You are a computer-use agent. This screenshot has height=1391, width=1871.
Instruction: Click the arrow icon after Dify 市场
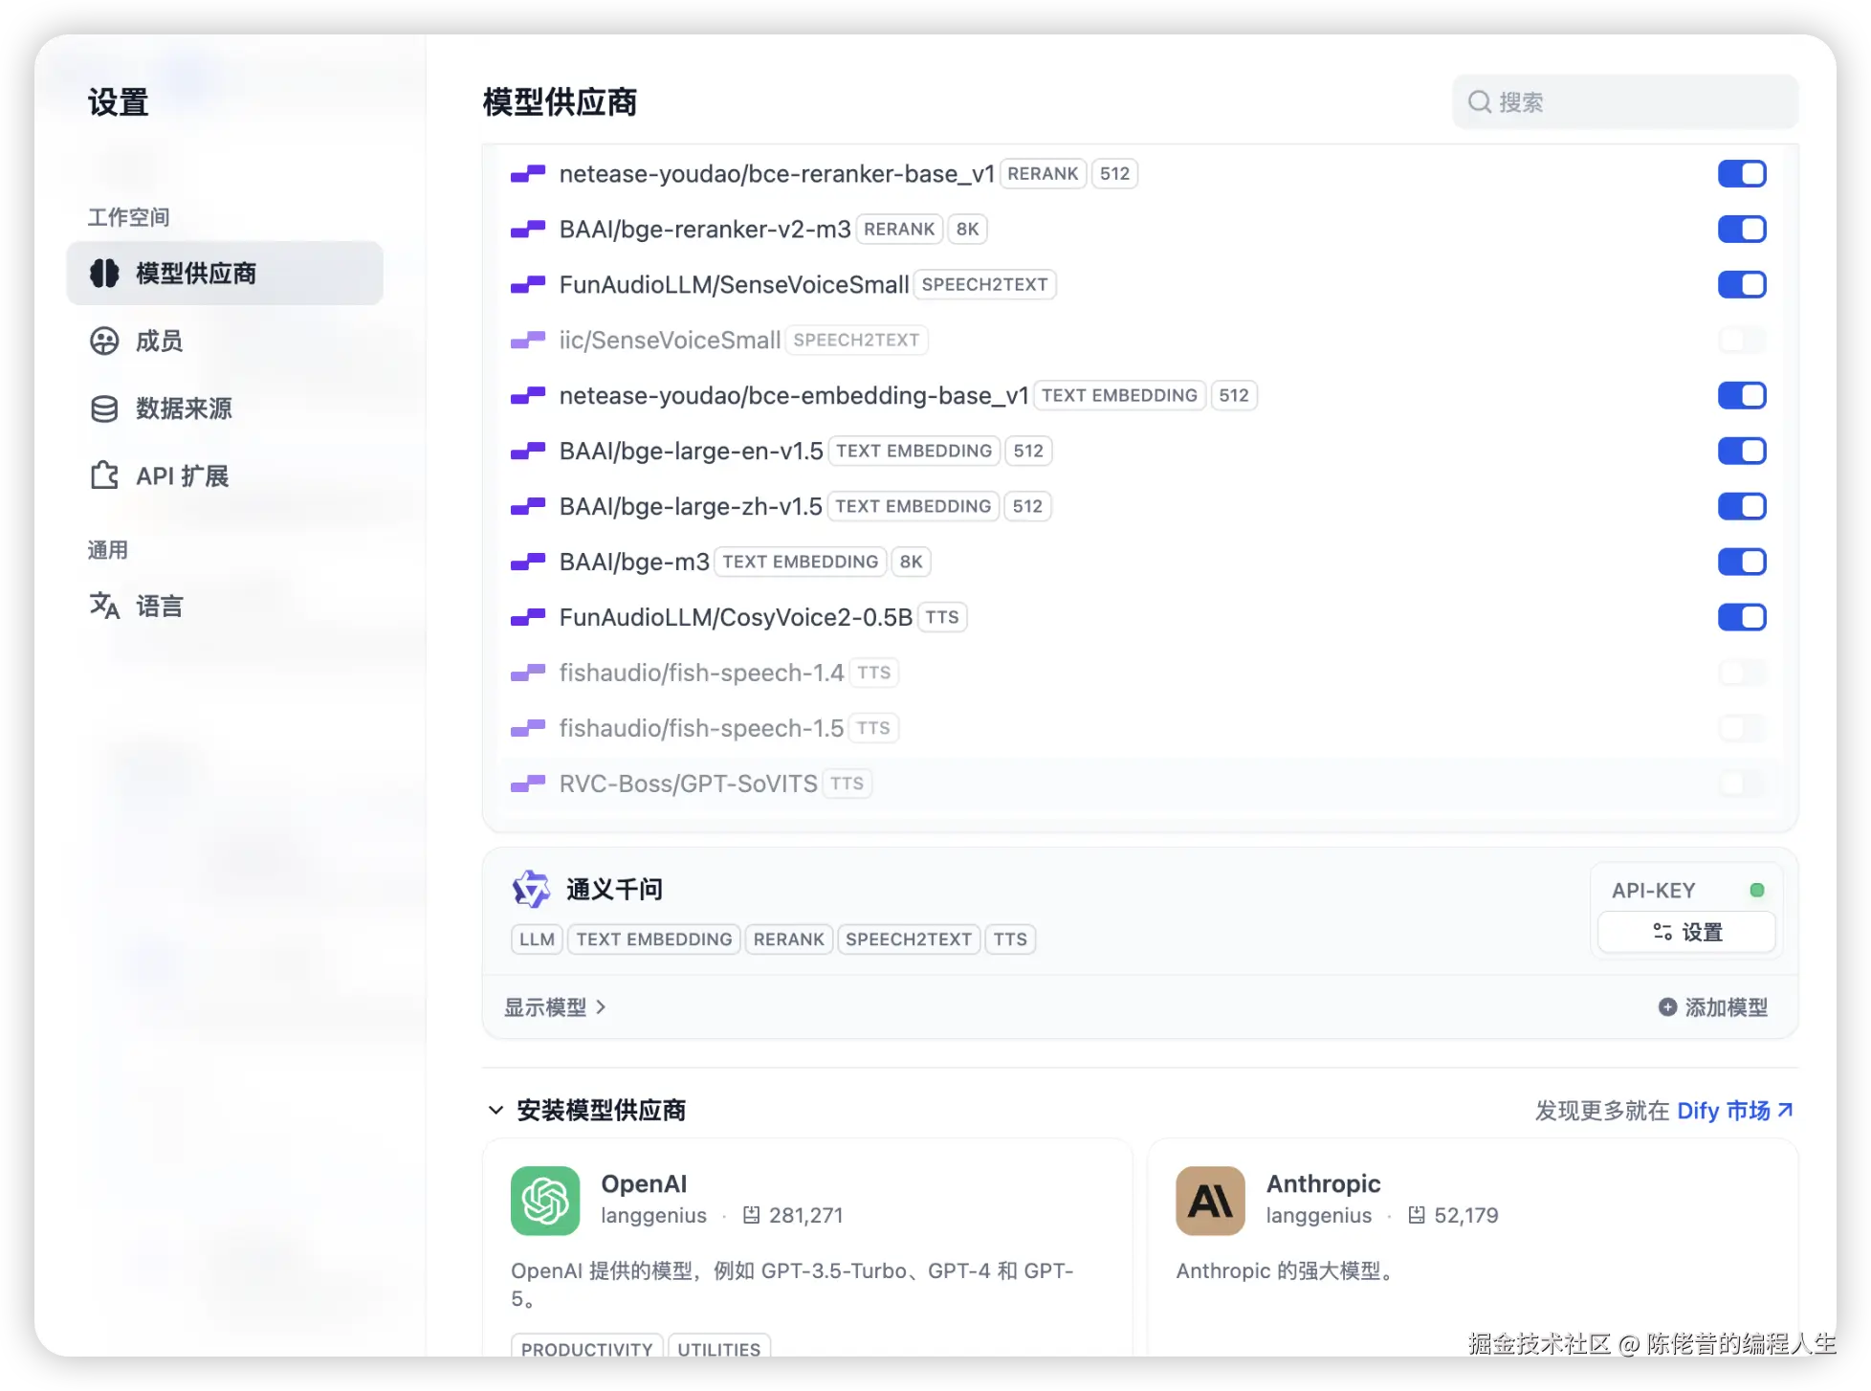point(1785,1110)
